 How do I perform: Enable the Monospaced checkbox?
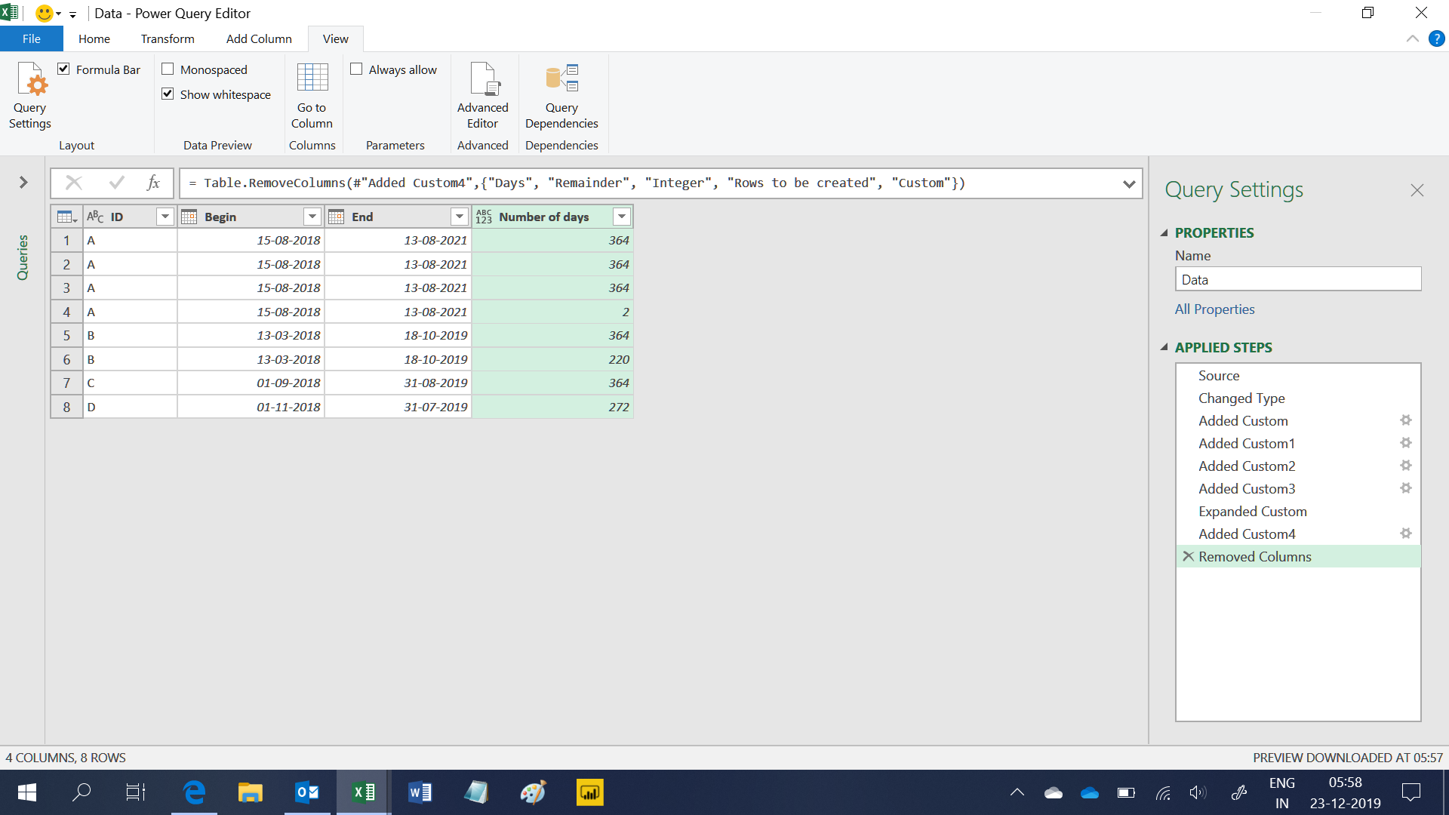(x=168, y=69)
